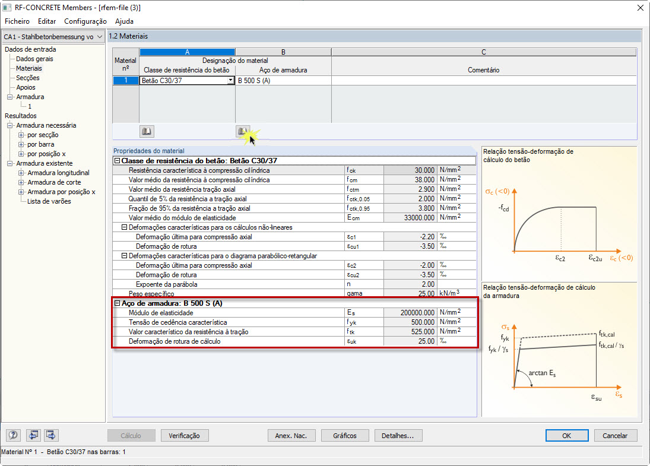
Task: Collapse the Armadura tree node
Action: [10, 97]
